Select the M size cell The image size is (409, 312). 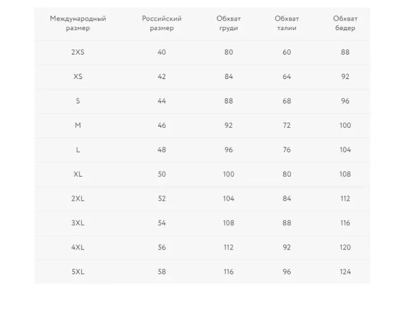pos(78,126)
